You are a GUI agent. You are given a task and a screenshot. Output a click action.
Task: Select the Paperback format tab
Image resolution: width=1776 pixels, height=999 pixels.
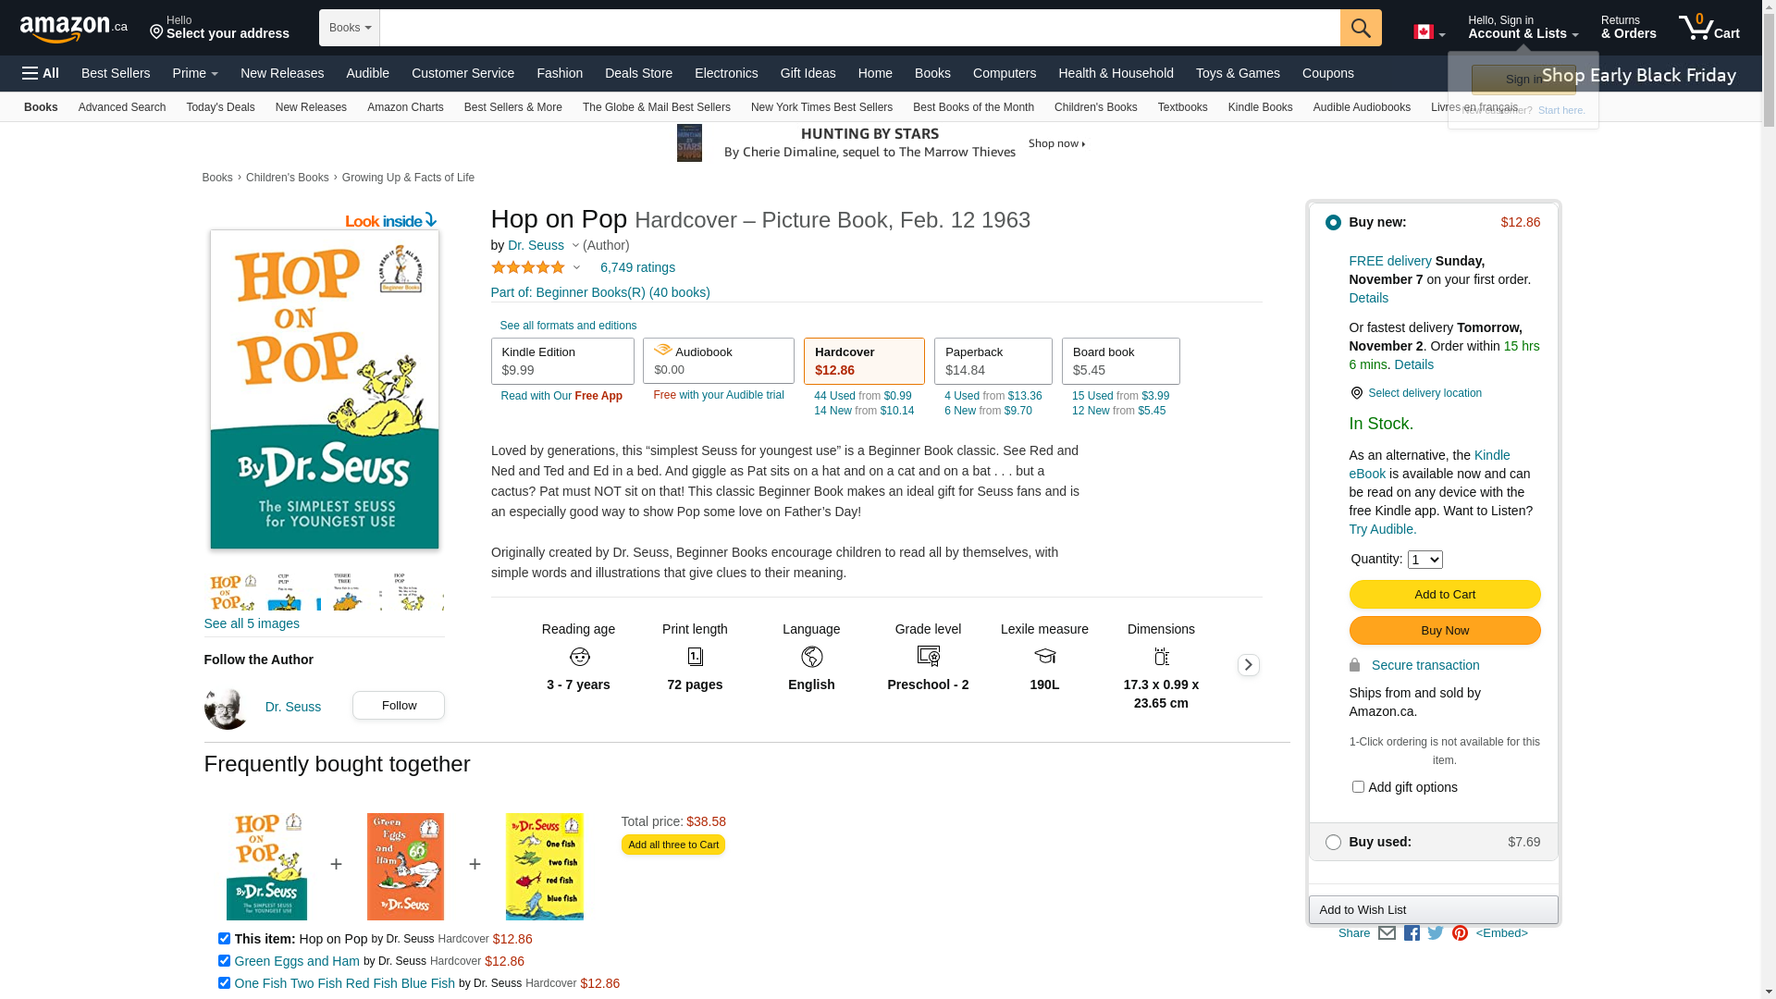993,361
